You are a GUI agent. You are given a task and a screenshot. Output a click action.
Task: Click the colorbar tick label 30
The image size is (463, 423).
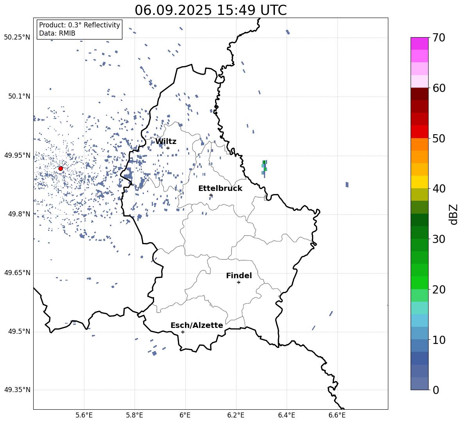439,239
